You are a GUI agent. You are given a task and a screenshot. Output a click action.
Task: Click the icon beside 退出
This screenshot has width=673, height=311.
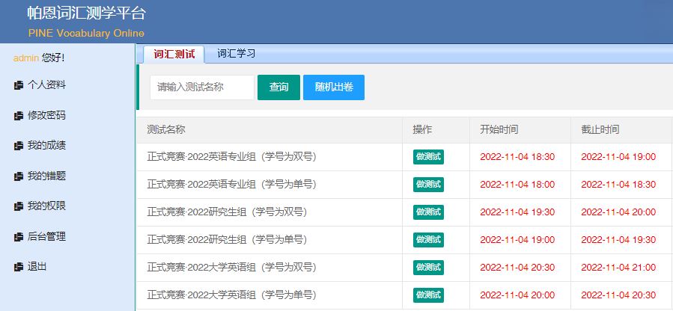click(x=19, y=267)
